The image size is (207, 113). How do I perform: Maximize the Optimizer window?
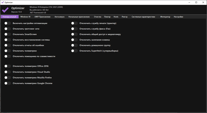(x=196, y=2)
